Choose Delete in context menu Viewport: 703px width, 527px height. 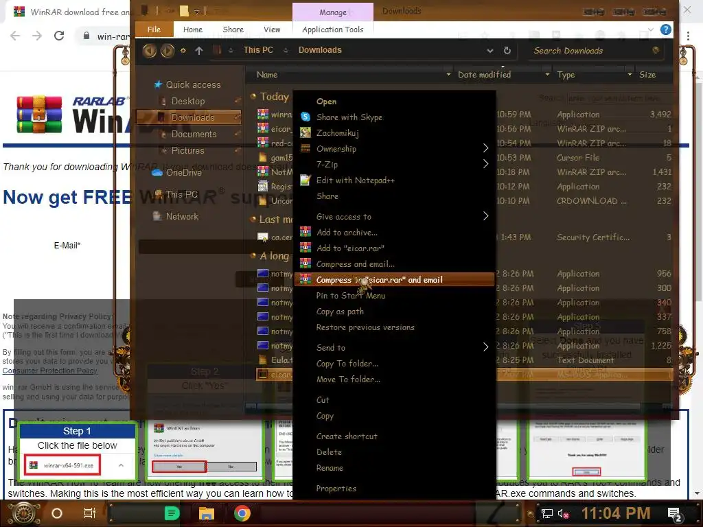click(x=329, y=452)
